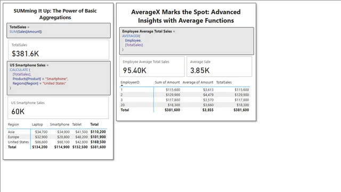The width and height of the screenshot is (341, 192).
Task: Click employee table Sum of Amount total $381,600
Action: pos(172,110)
